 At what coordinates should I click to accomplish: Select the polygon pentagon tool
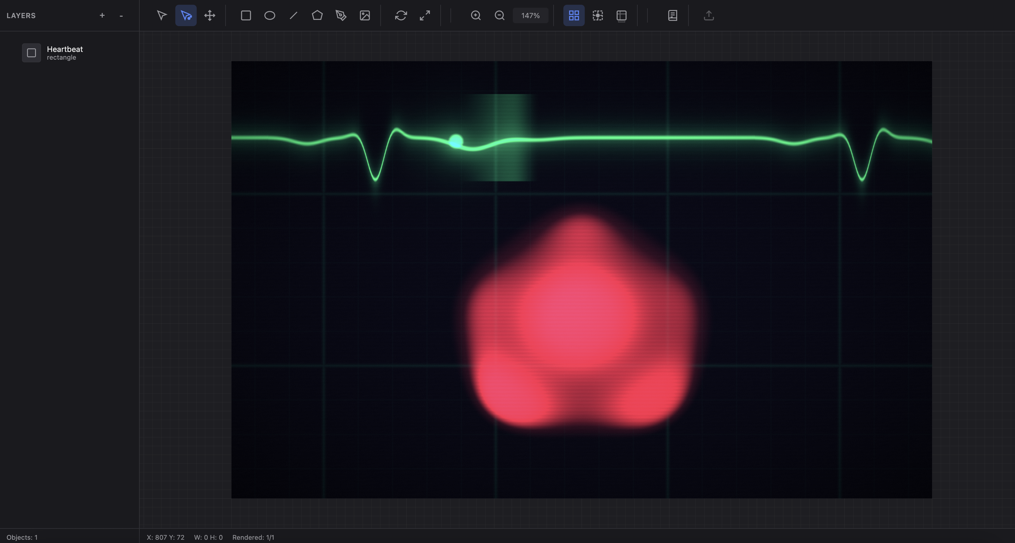[317, 15]
